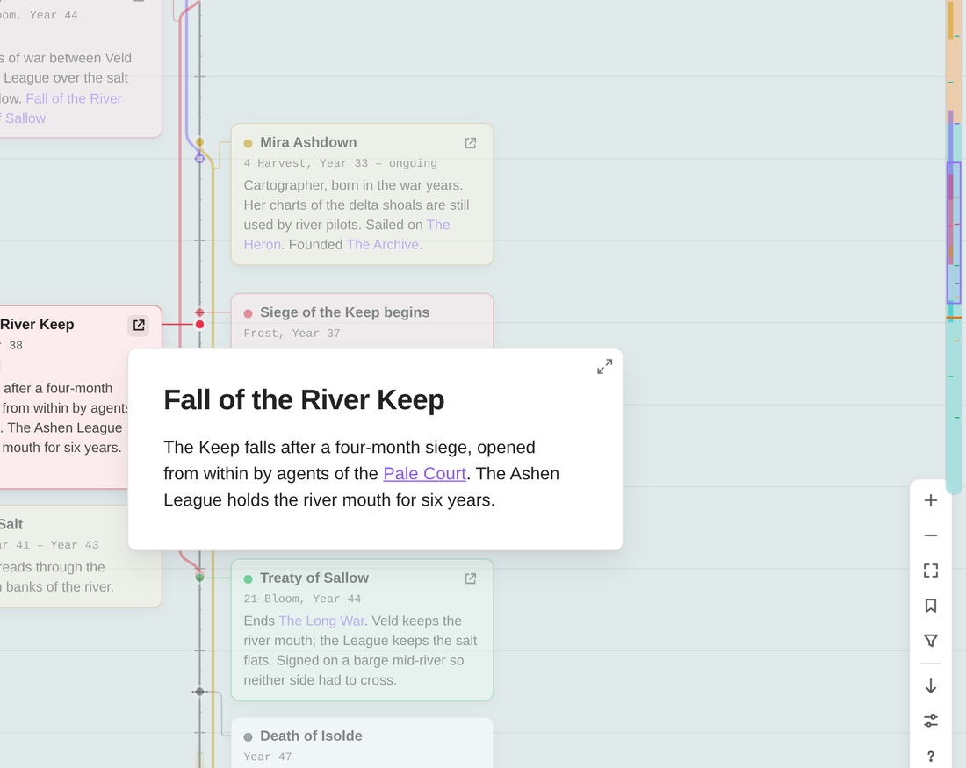The image size is (966, 768).
Task: Click the date "4 Harvest, Year 33 – ongoing"
Action: (x=340, y=163)
